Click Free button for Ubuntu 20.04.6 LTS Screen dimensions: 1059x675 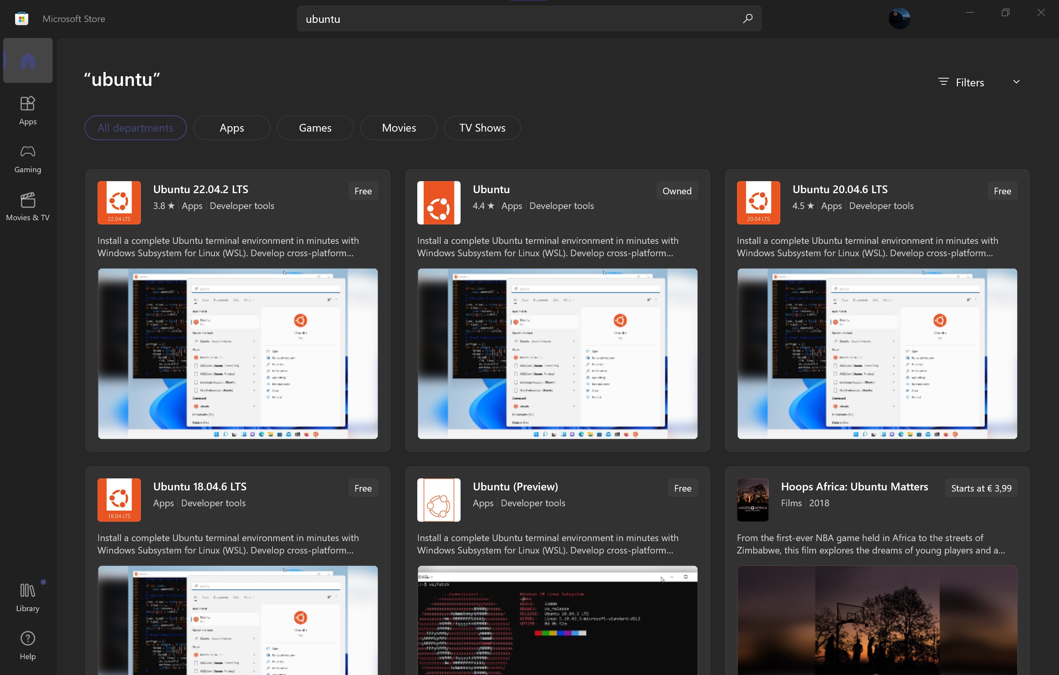click(x=1003, y=191)
